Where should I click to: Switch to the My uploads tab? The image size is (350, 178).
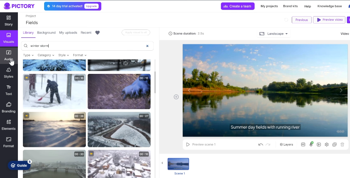(x=68, y=33)
